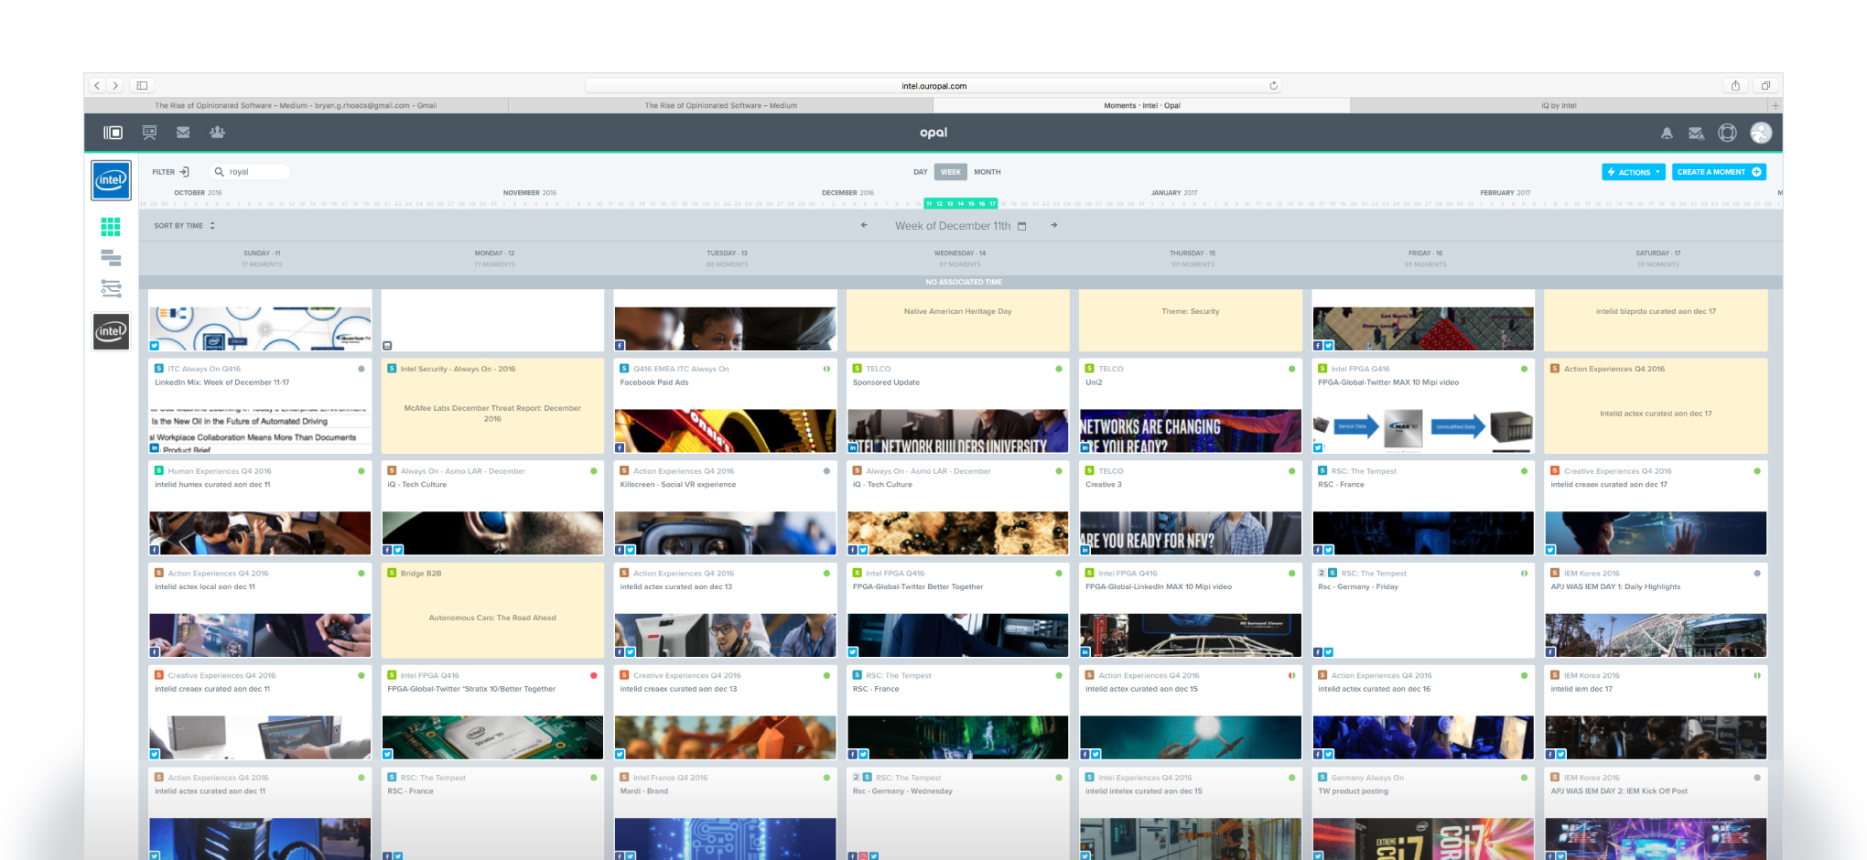Switch to the stacked bars timeline view
This screenshot has width=1867, height=860.
111,258
